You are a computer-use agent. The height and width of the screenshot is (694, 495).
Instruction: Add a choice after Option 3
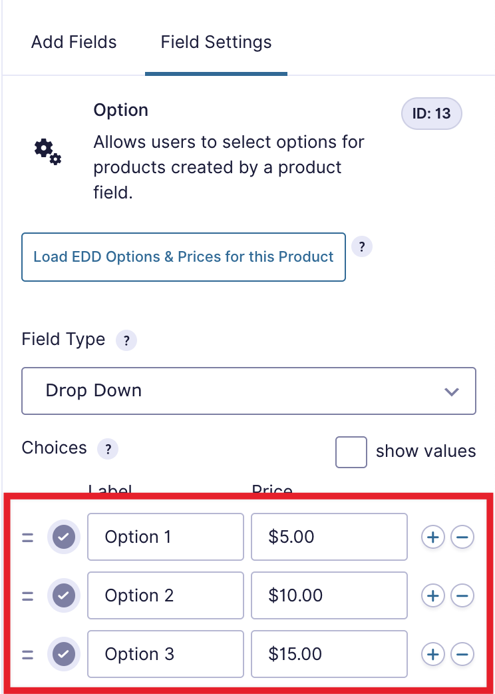[x=433, y=654]
